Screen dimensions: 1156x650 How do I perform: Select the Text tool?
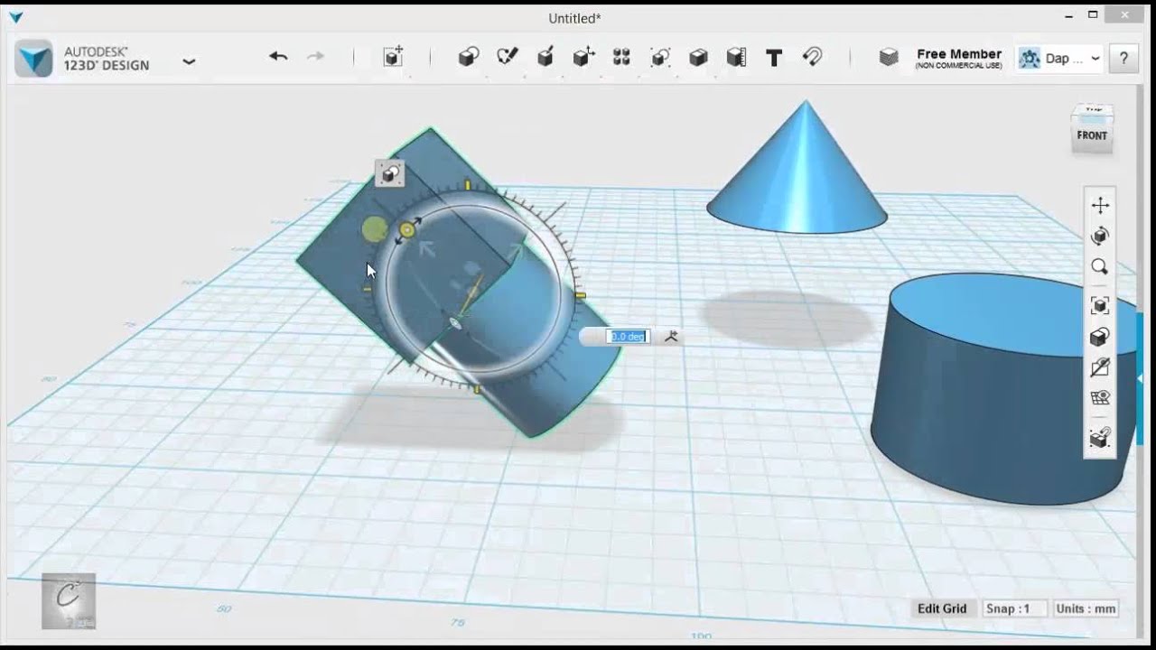[x=774, y=58]
